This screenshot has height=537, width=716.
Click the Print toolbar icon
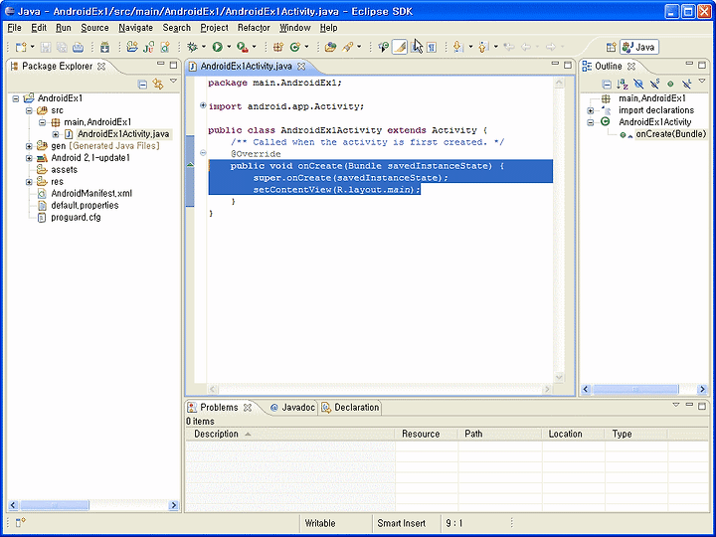pos(79,47)
